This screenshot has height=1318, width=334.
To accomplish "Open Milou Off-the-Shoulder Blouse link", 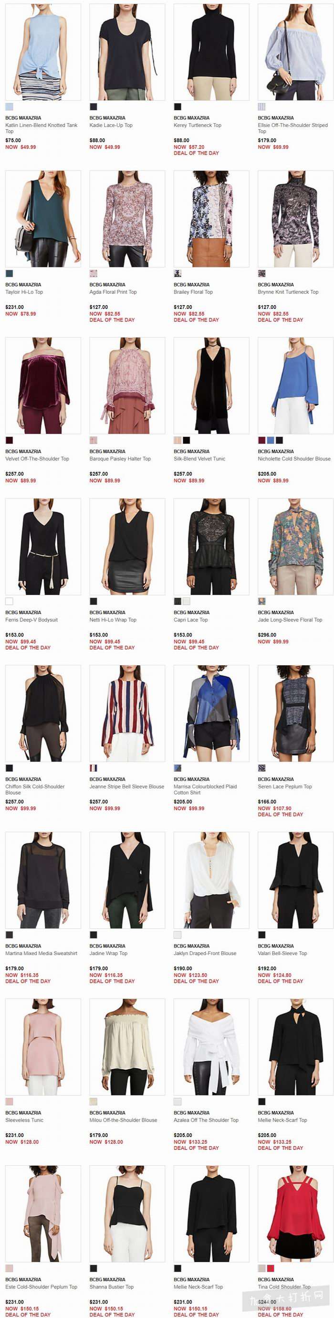I will pyautogui.click(x=123, y=1120).
